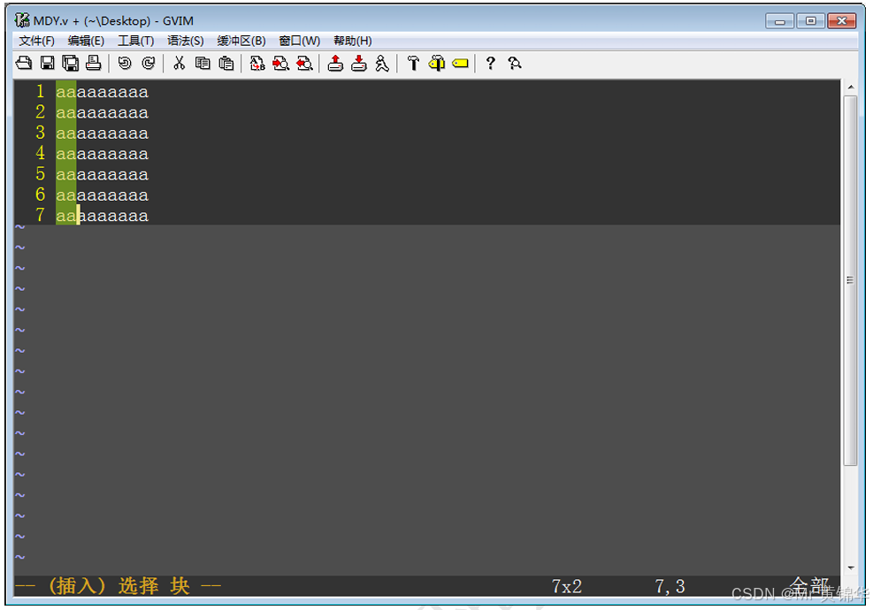Click the Copy toolbar icon

tap(203, 64)
